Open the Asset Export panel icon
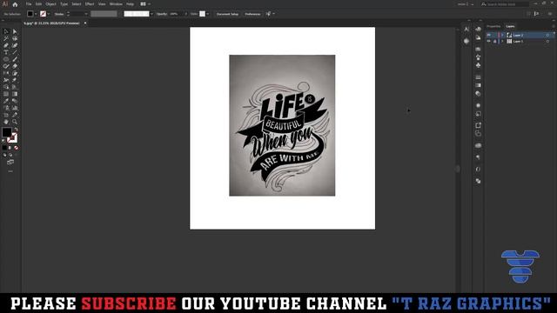The image size is (557, 313). [478, 125]
